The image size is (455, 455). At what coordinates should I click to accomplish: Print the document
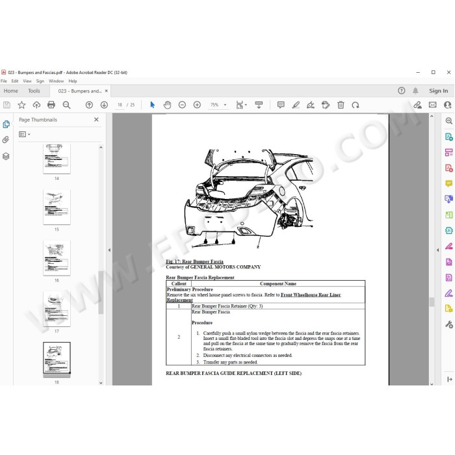click(x=51, y=105)
